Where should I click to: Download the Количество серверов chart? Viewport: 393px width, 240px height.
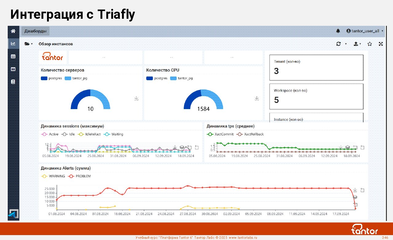pos(136,98)
